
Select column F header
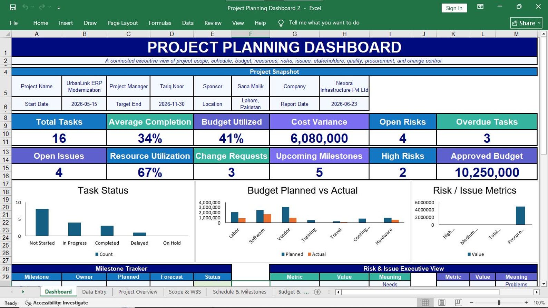tap(251, 34)
